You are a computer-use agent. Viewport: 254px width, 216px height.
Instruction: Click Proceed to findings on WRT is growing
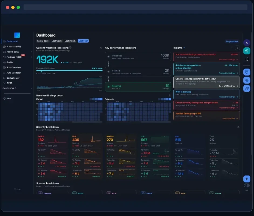point(228,97)
